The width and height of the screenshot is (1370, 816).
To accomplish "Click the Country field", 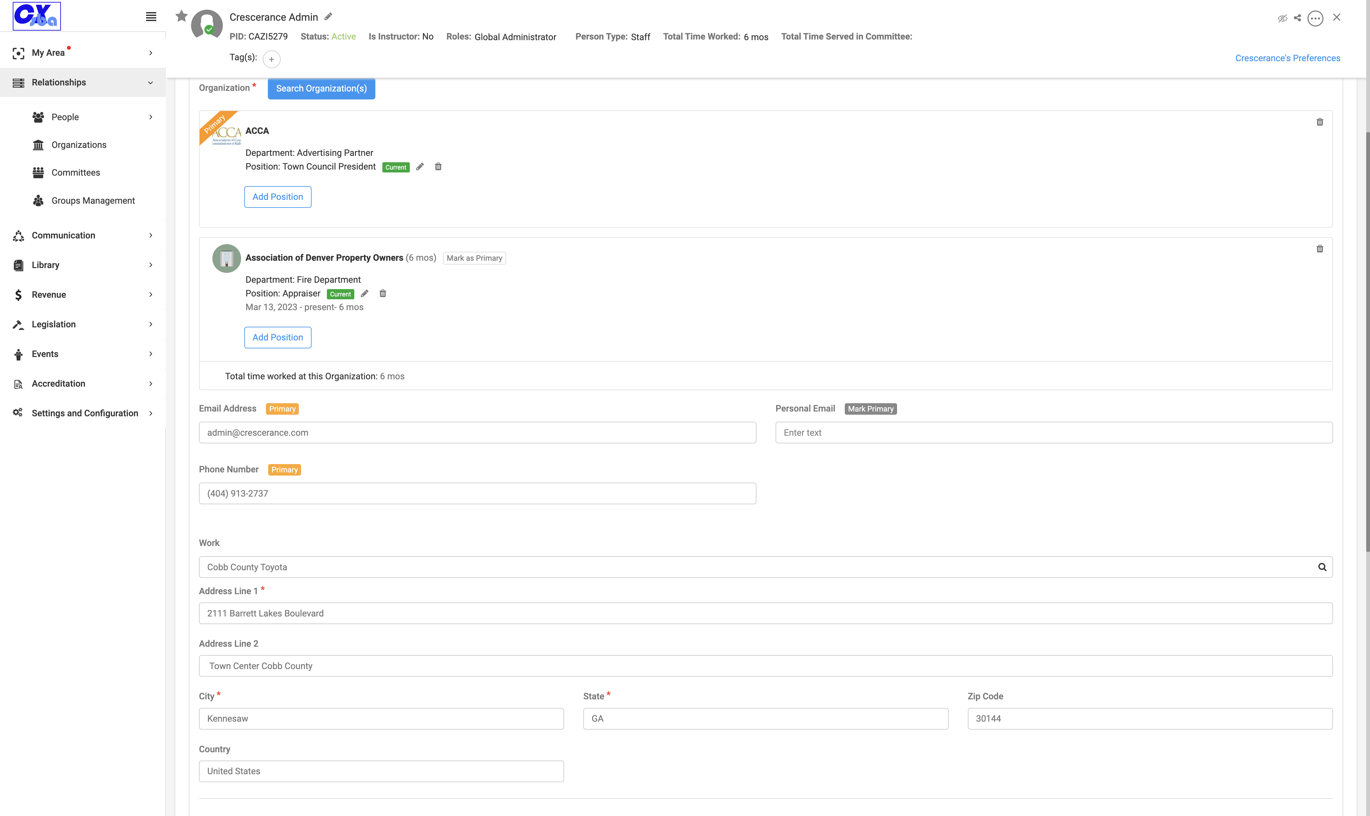I will (x=381, y=771).
